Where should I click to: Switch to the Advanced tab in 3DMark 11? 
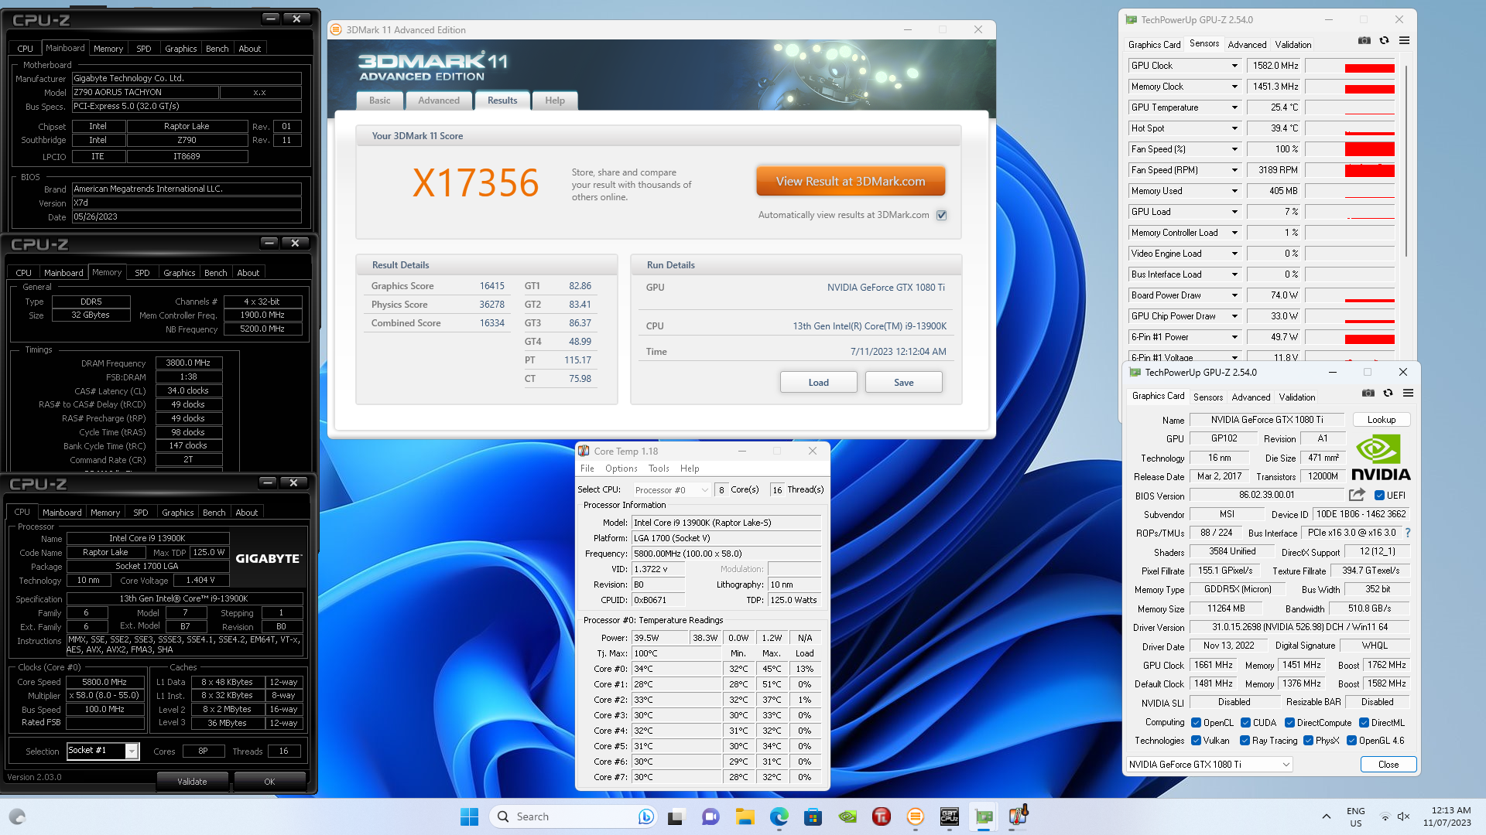tap(439, 101)
